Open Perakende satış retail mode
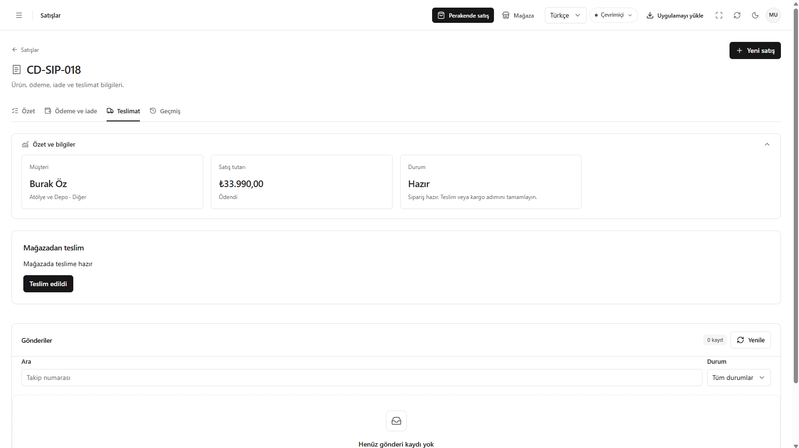 pyautogui.click(x=463, y=15)
